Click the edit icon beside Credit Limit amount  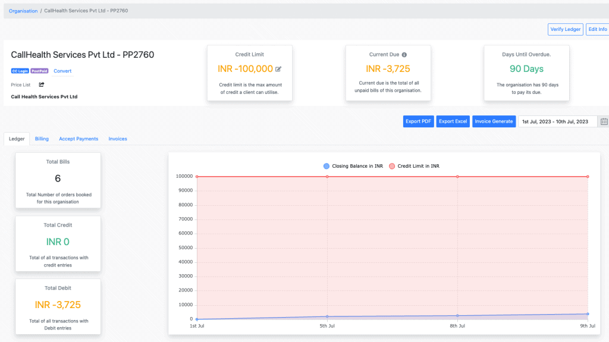pos(278,69)
